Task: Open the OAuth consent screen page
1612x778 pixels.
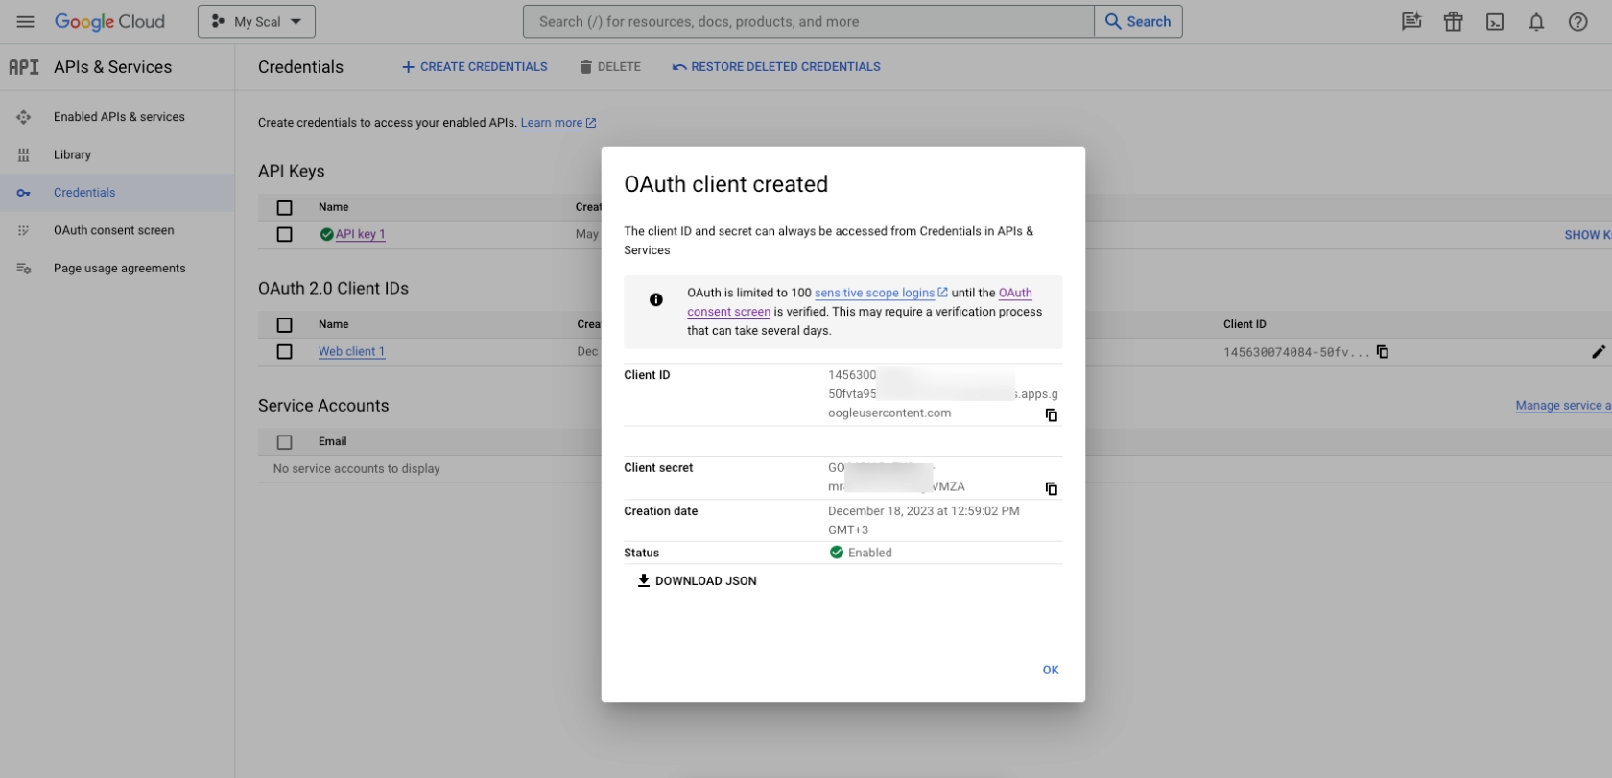Action: [113, 230]
